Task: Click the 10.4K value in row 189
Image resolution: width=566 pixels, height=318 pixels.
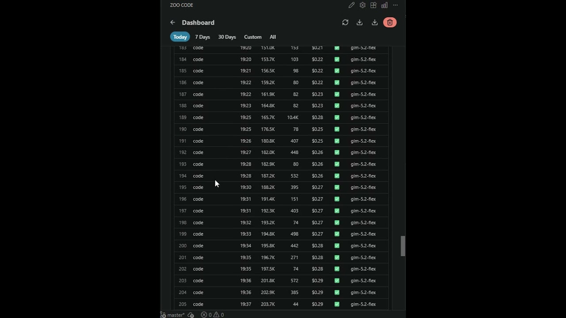Action: [293, 117]
